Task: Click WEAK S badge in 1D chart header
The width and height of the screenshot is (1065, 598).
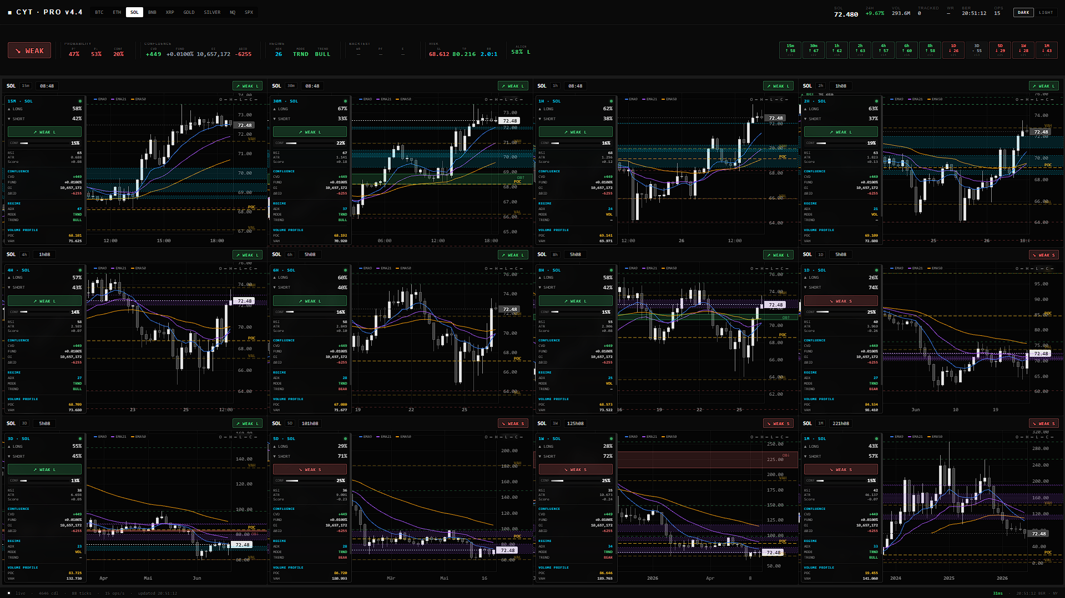Action: point(1043,255)
